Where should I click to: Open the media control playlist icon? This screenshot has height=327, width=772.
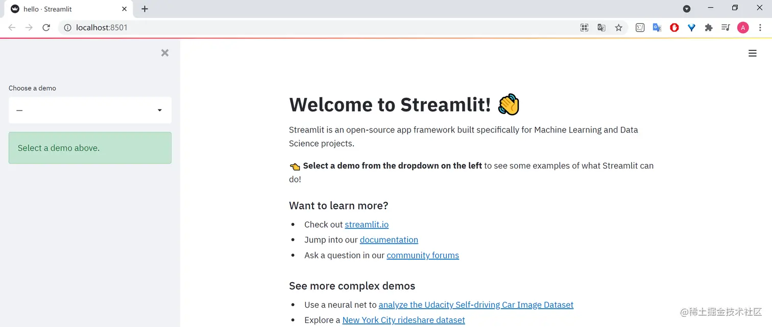pyautogui.click(x=726, y=28)
